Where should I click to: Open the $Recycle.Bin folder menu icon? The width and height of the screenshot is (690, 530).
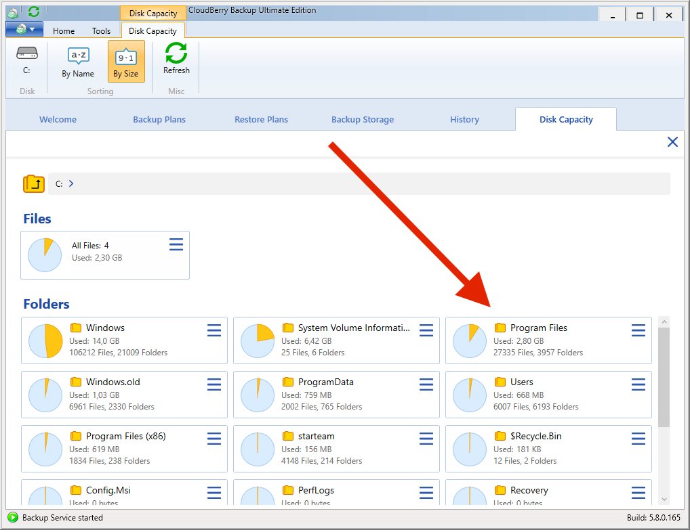point(638,438)
